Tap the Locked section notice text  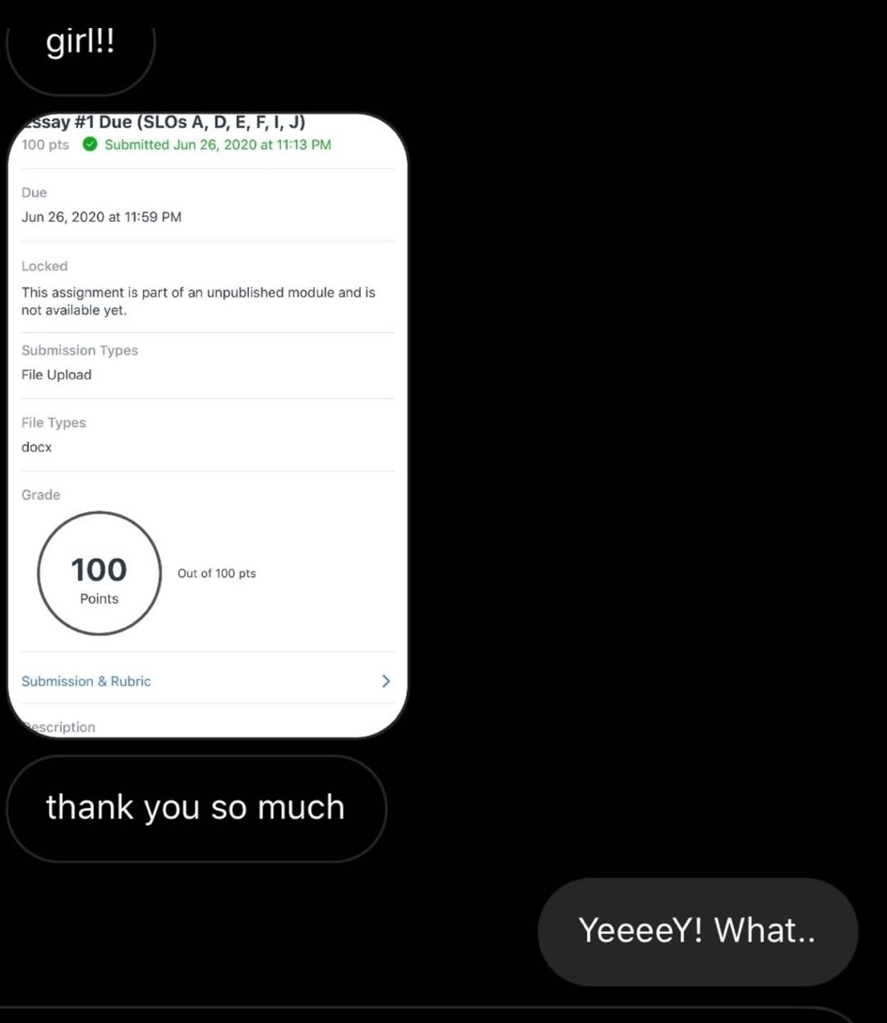(198, 301)
